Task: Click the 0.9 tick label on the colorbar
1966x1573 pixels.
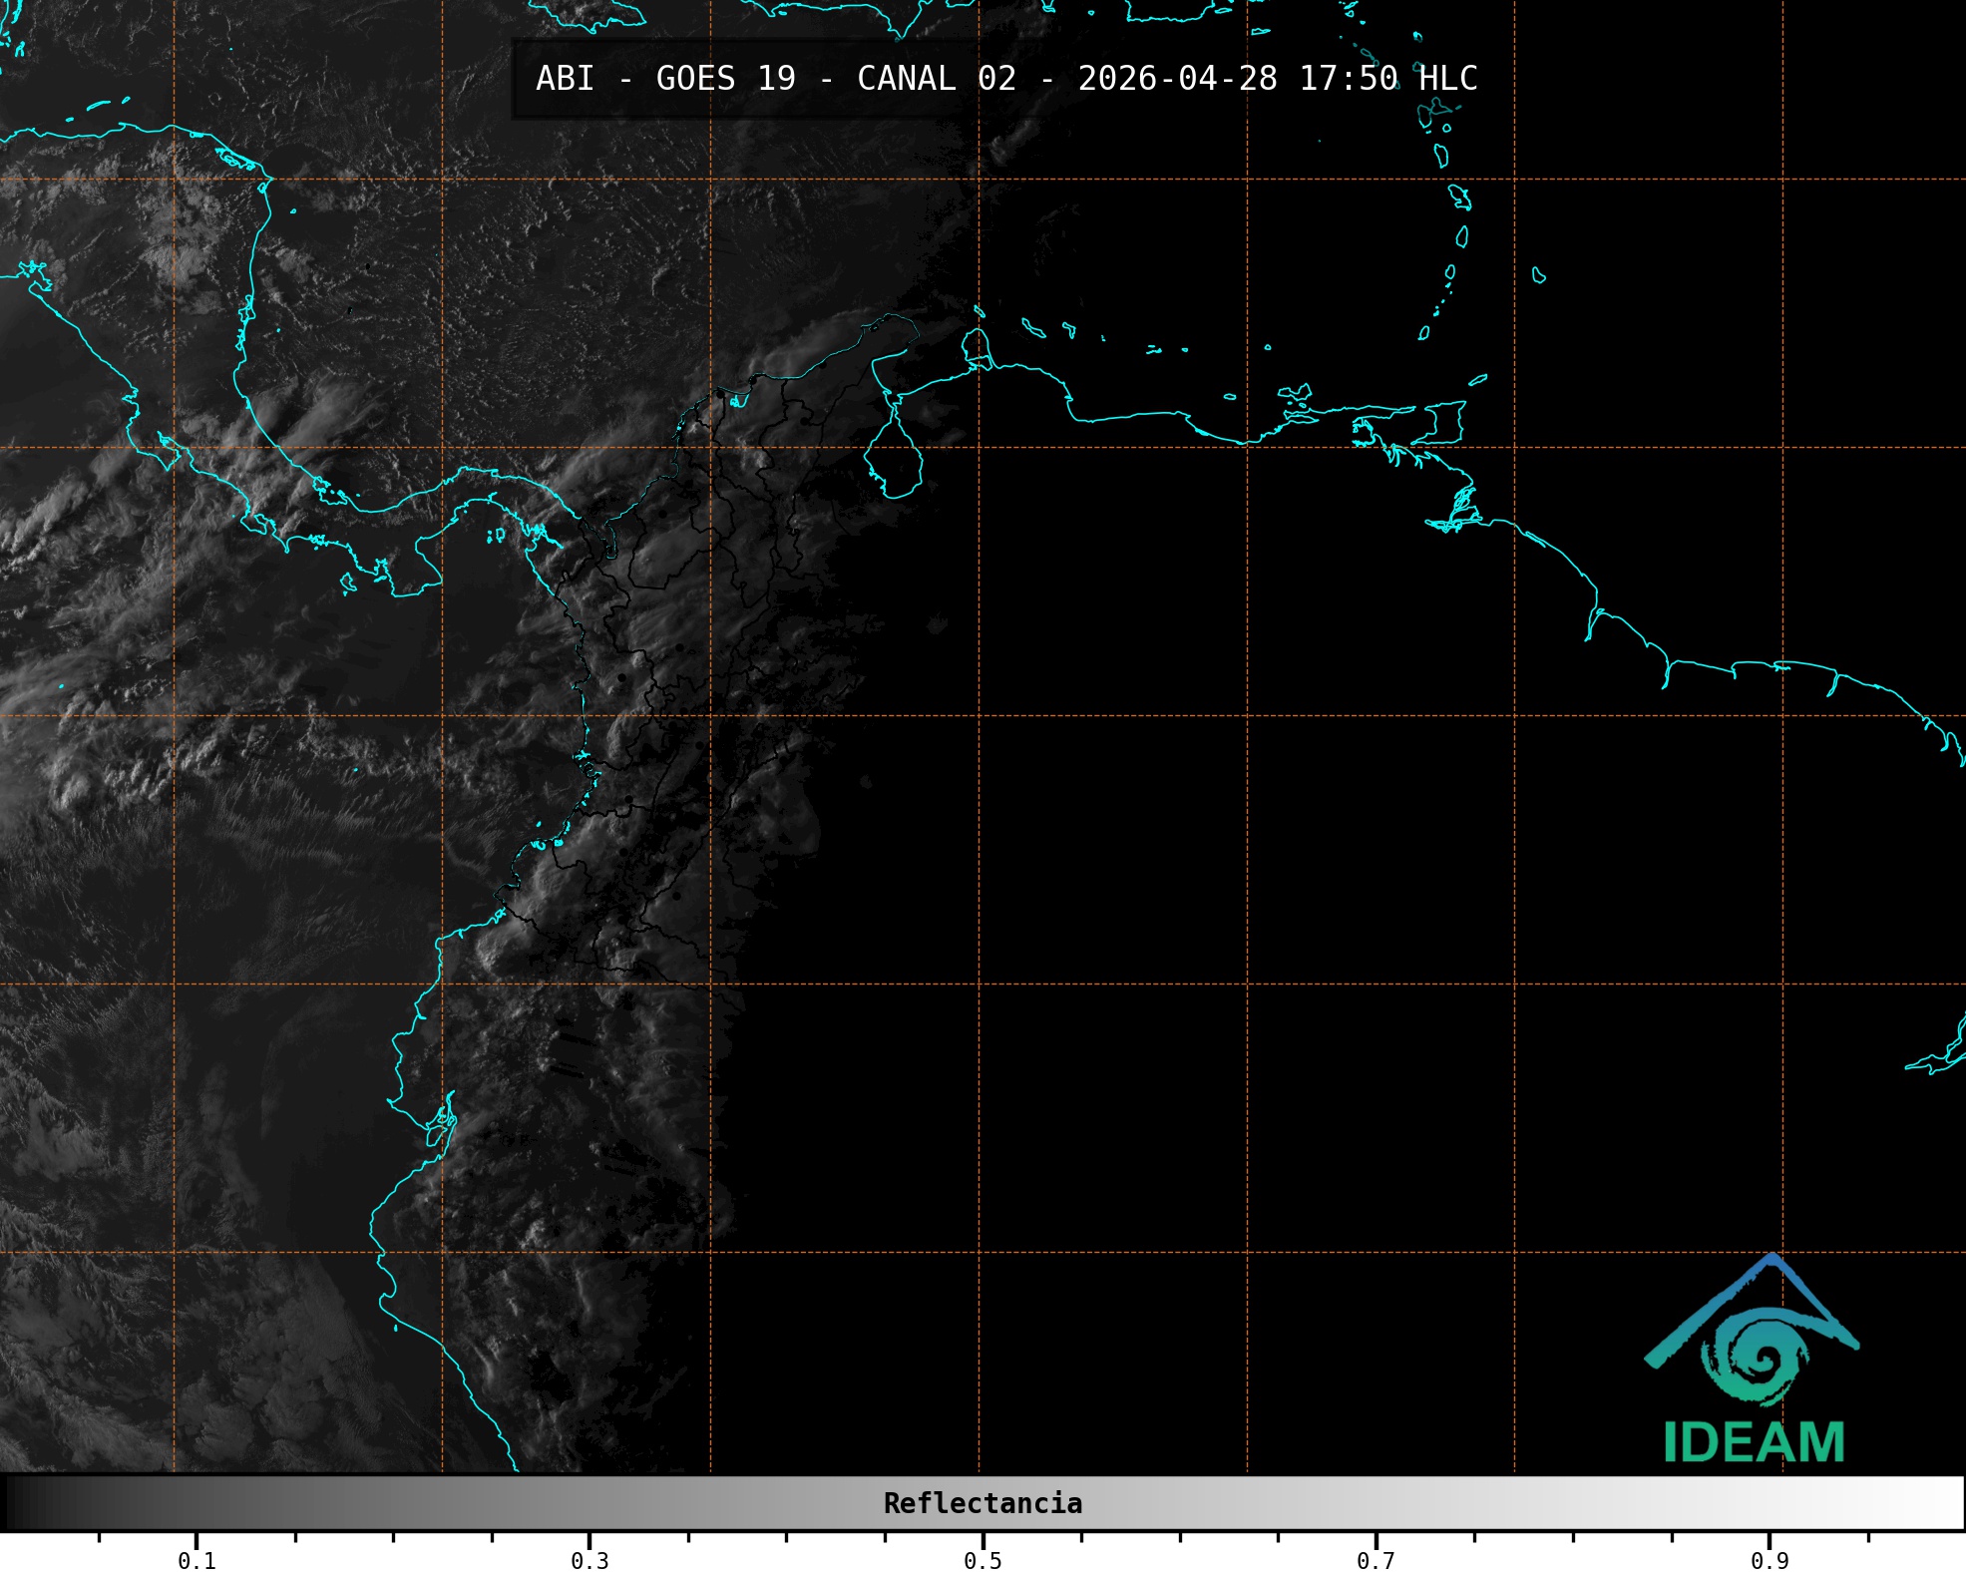Action: coord(1769,1561)
